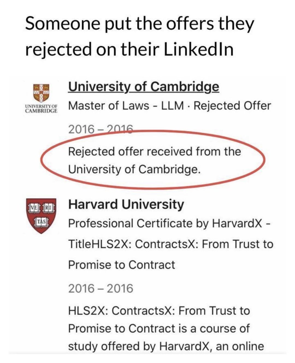Click 'Rejected offer received from the' description line
The width and height of the screenshot is (295, 363).
pos(154,151)
